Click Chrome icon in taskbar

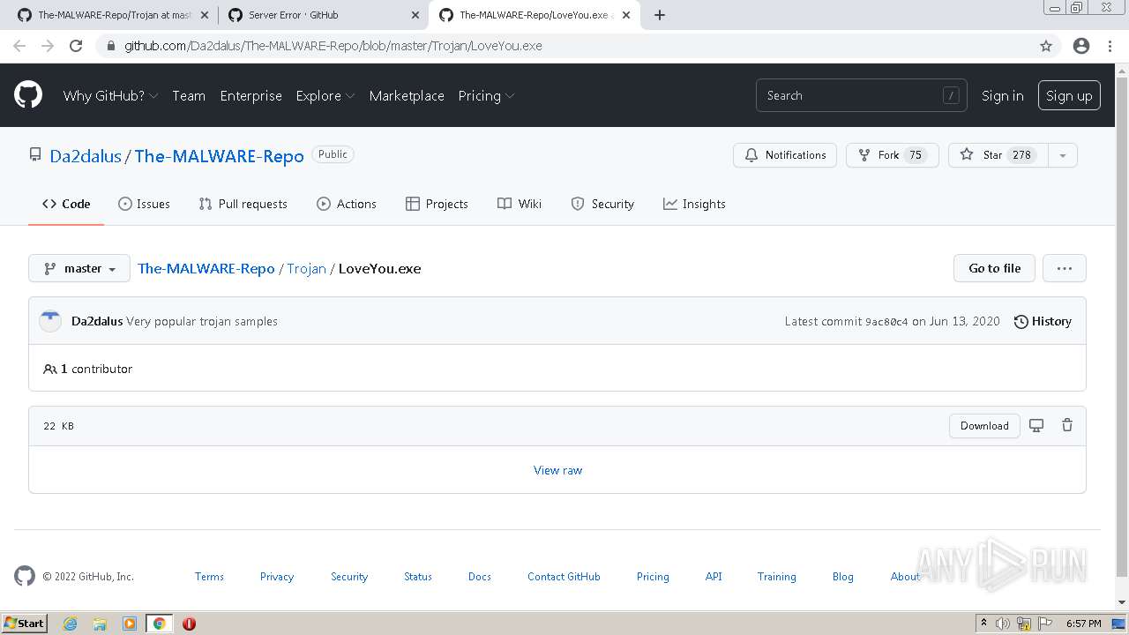[x=160, y=624]
